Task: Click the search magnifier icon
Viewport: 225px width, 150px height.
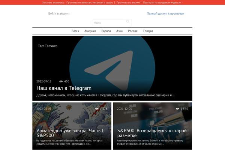Action: click(x=128, y=22)
